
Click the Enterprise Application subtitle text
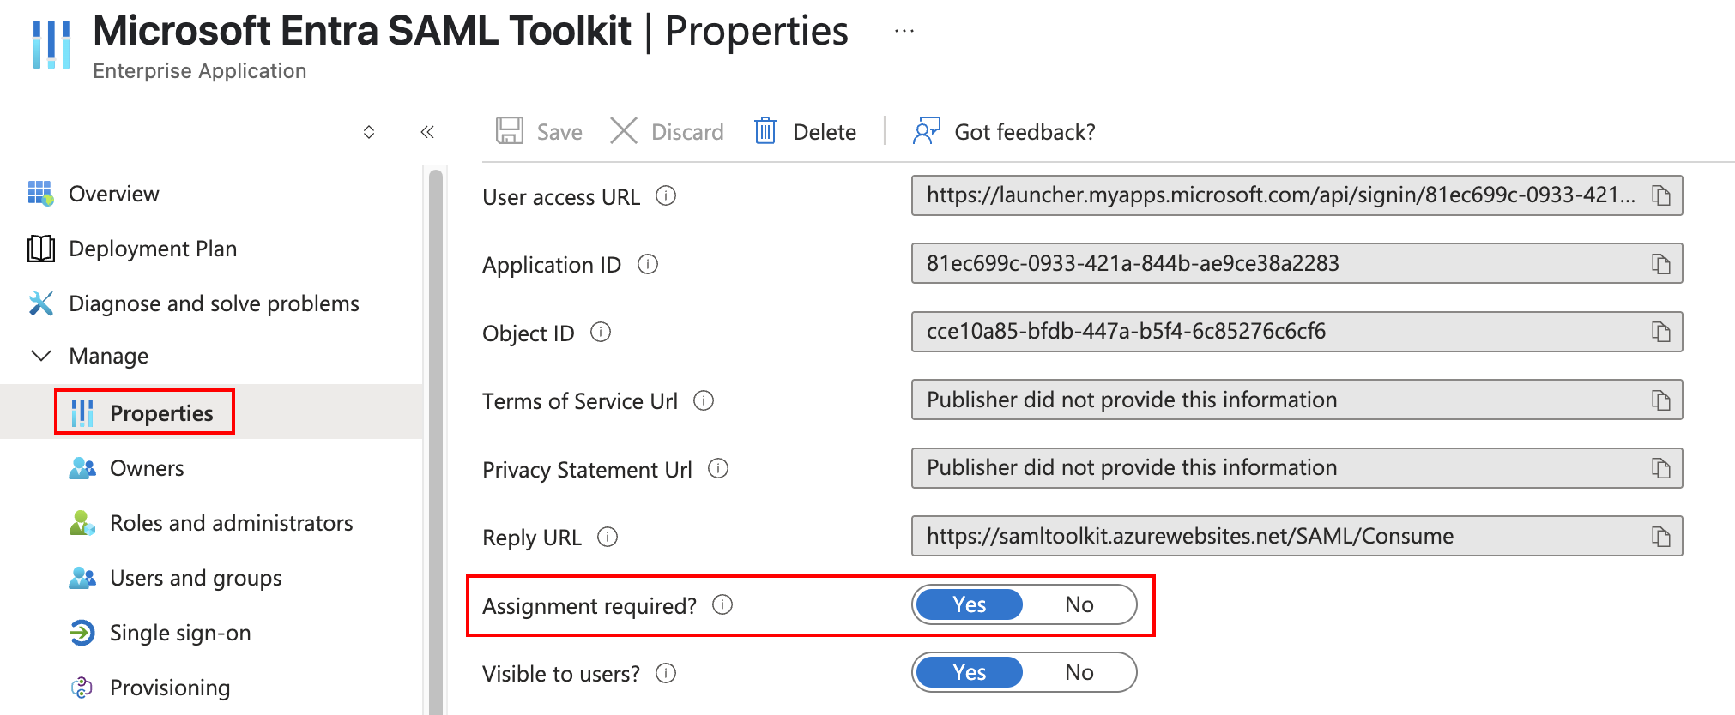pyautogui.click(x=199, y=70)
